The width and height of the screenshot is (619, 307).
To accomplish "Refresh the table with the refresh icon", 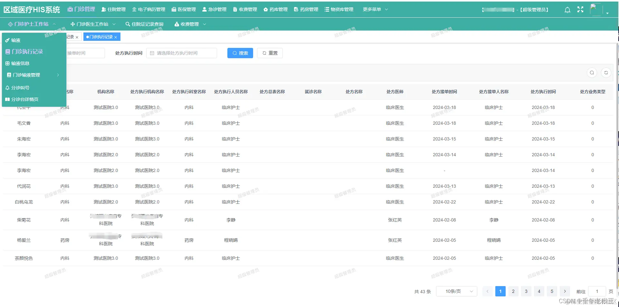I will 606,73.
